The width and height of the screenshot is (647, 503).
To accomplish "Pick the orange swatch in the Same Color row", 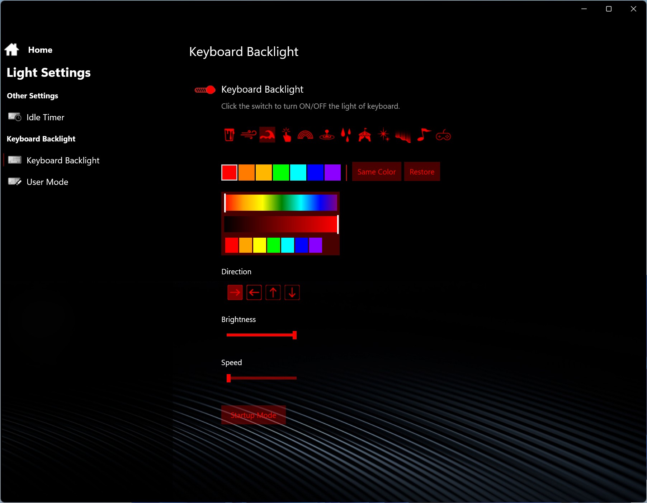I will pyautogui.click(x=246, y=172).
